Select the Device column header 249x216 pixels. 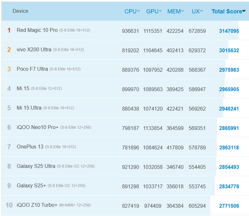coord(20,11)
